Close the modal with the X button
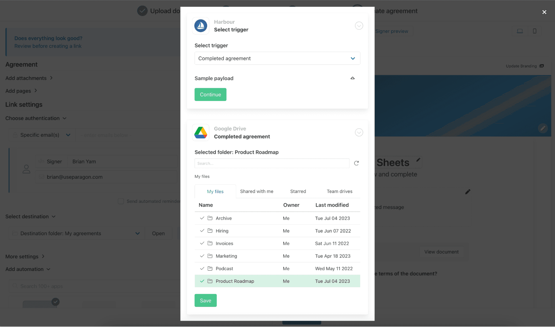Viewport: 555px width, 327px height. (544, 12)
